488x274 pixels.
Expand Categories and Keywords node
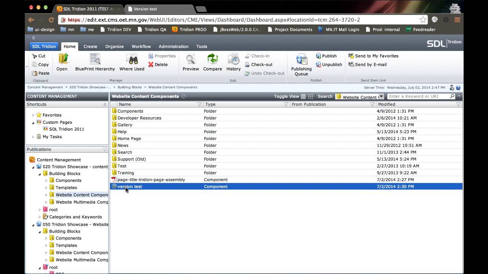(40, 217)
